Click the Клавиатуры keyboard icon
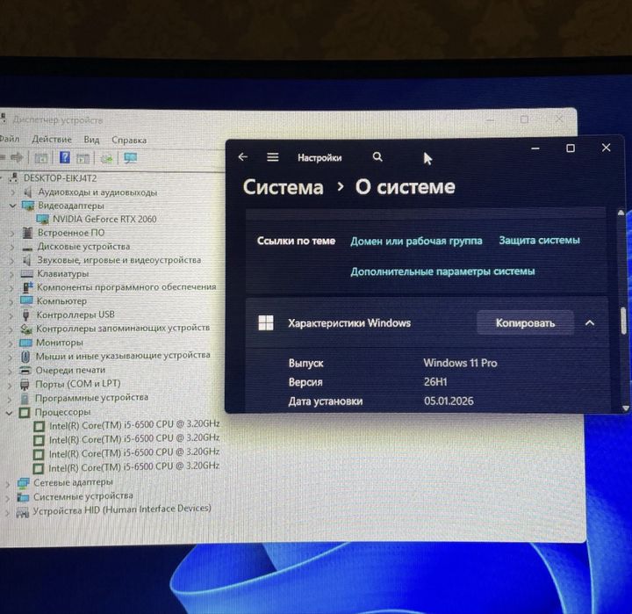Viewport: 632px width, 614px height. click(27, 274)
